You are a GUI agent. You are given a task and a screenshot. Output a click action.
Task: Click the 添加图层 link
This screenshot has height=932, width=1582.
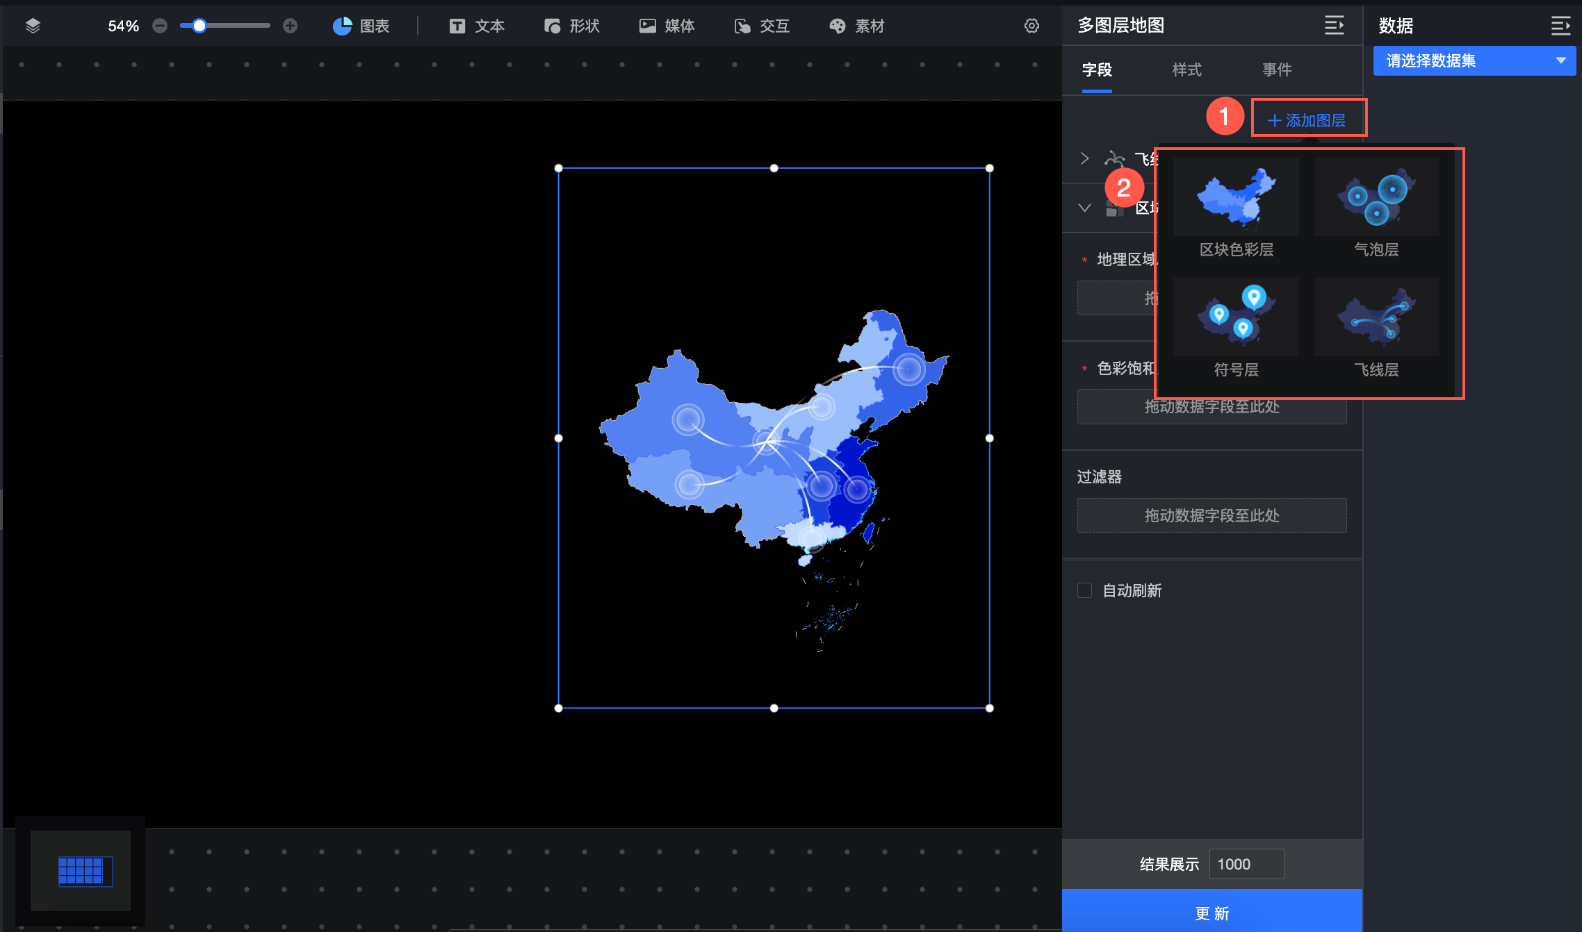pos(1307,120)
